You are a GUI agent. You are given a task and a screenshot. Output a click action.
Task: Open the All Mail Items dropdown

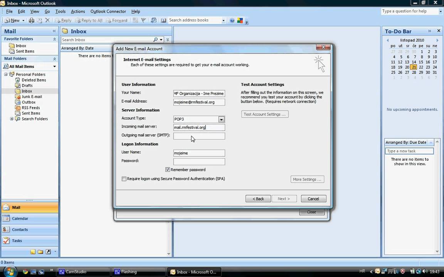tap(54, 67)
